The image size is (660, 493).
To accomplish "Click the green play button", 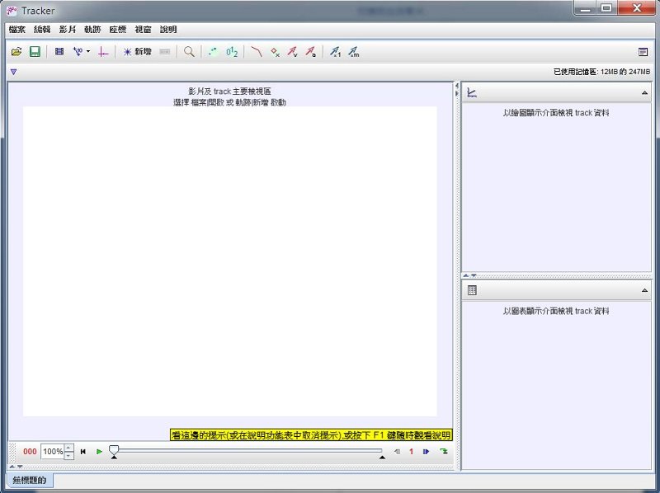I will pos(99,451).
